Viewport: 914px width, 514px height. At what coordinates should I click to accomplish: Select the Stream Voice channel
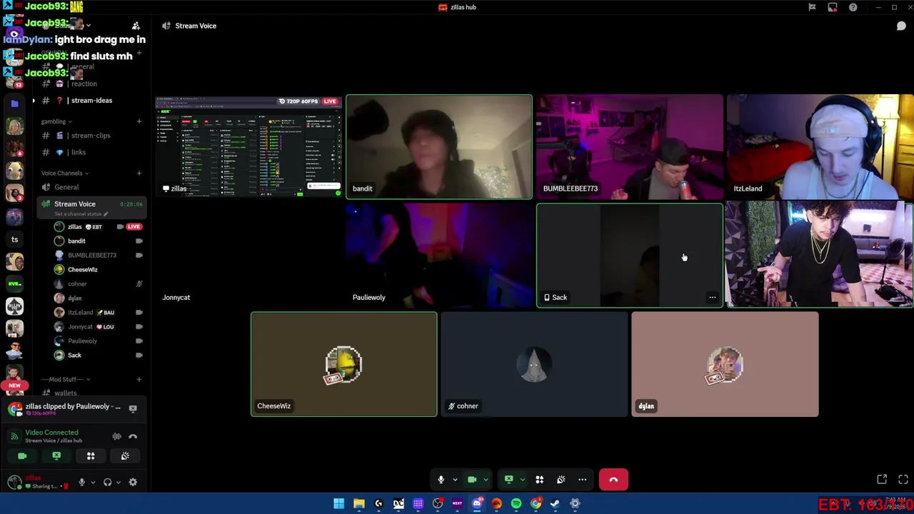74,204
